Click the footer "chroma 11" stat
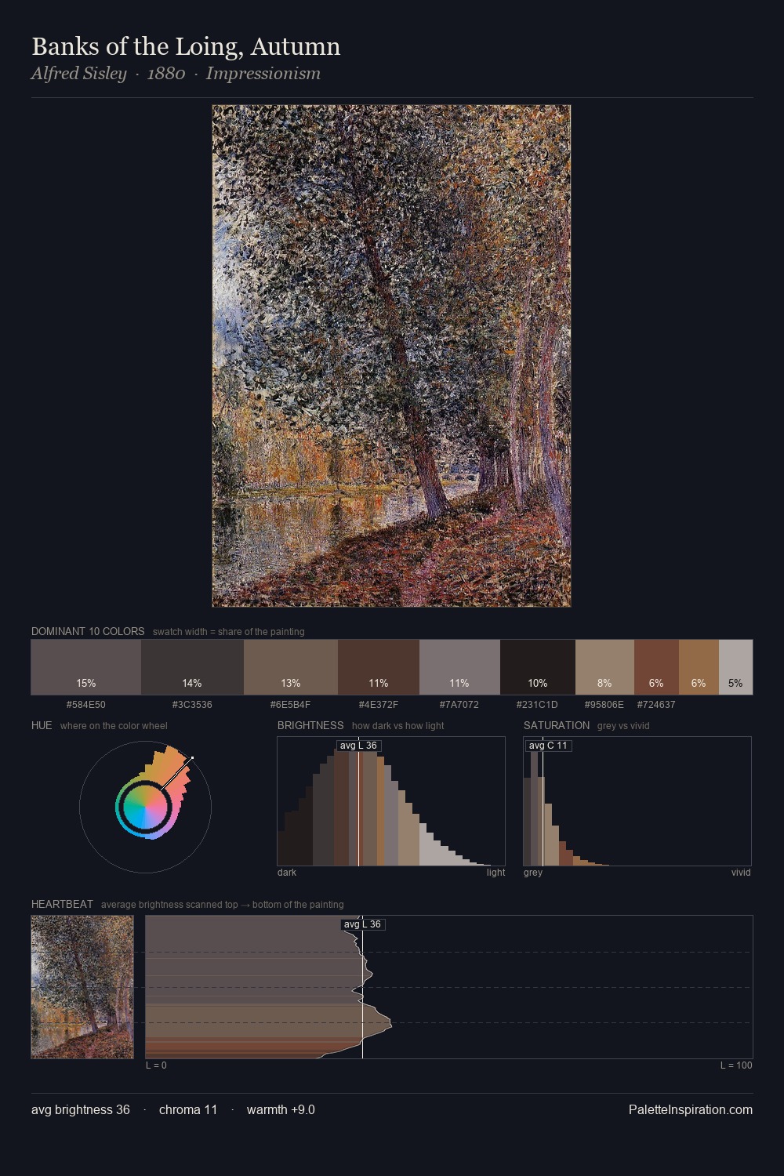The height and width of the screenshot is (1176, 784). pos(188,1109)
